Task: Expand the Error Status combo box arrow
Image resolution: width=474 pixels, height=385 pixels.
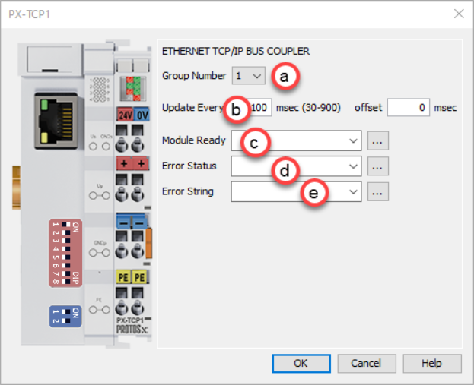Action: (352, 166)
